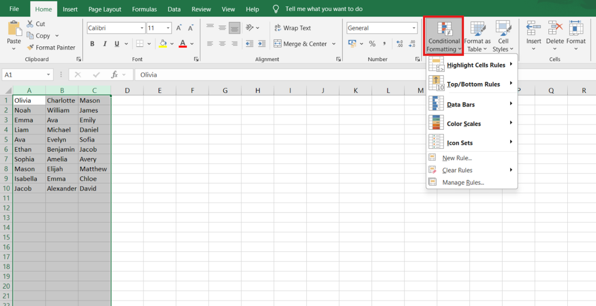Toggle Bold formatting

[92, 44]
